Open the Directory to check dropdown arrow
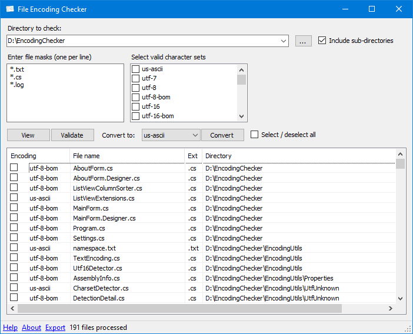Viewport: 413px width, 334px height. coord(284,41)
